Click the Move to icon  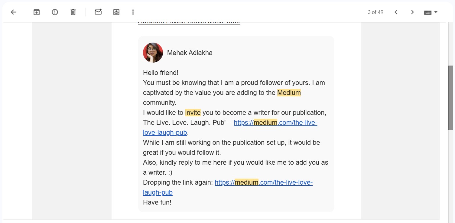coord(116,12)
